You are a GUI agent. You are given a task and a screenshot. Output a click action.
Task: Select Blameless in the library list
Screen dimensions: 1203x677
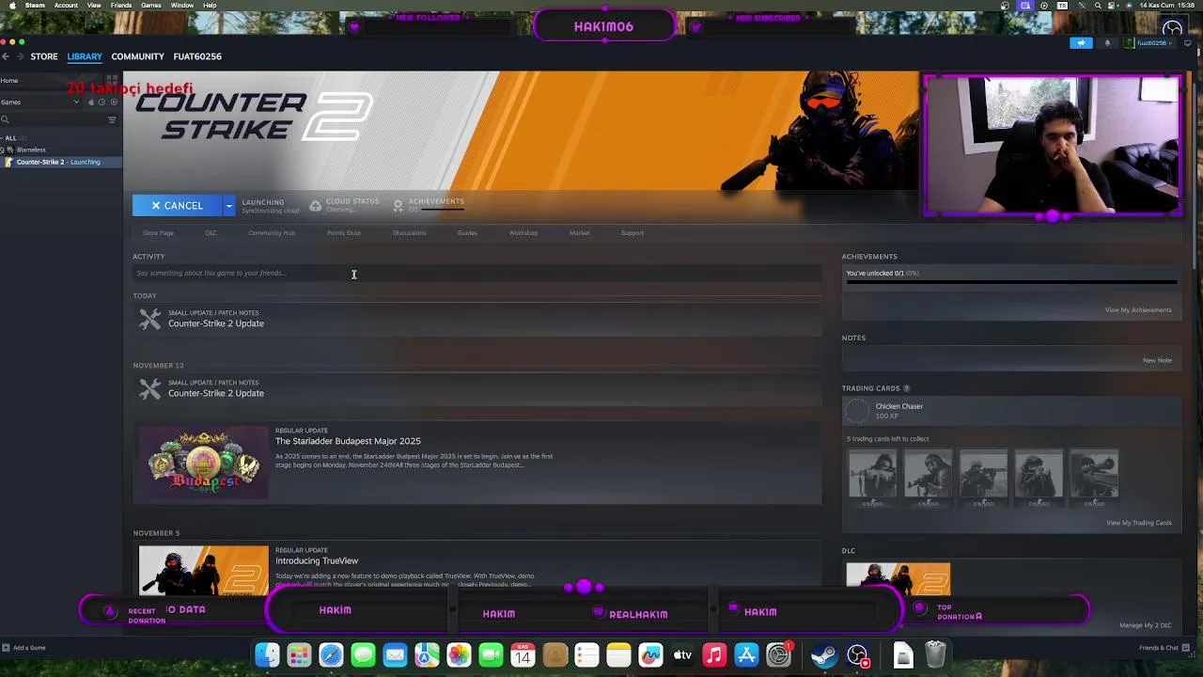(31, 150)
